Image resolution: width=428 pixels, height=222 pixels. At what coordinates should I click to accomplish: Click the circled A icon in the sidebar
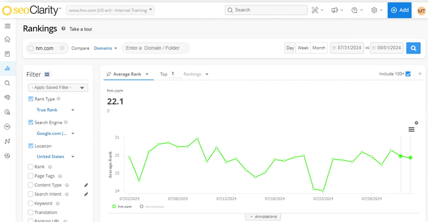pos(7,156)
